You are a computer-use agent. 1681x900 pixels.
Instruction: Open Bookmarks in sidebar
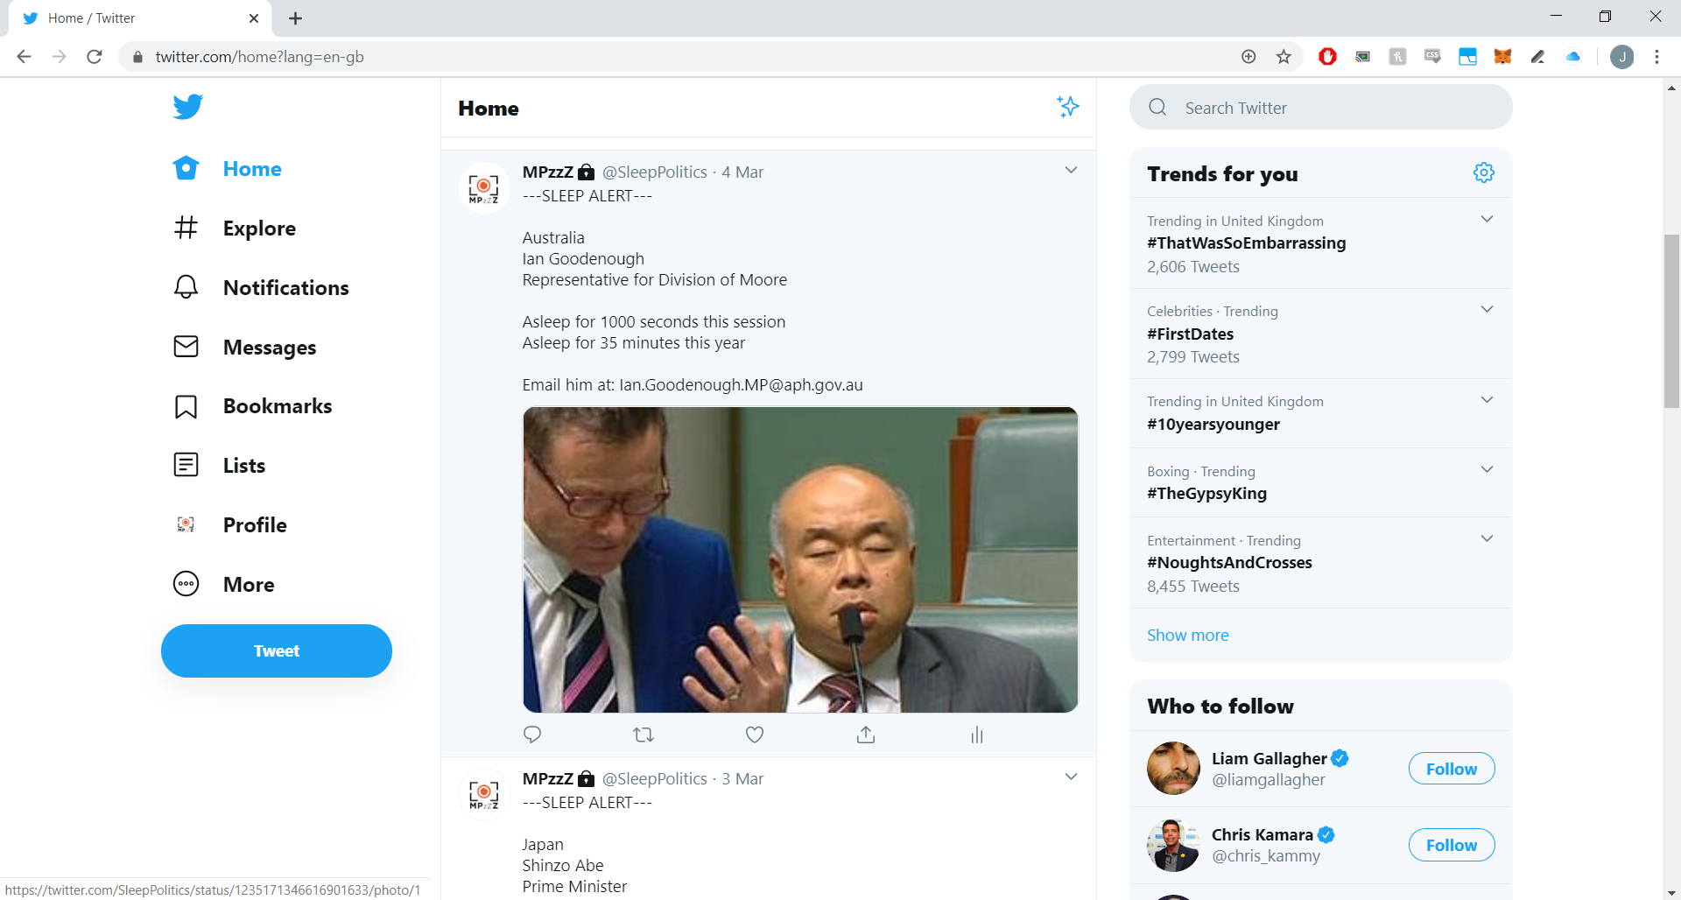tap(253, 406)
